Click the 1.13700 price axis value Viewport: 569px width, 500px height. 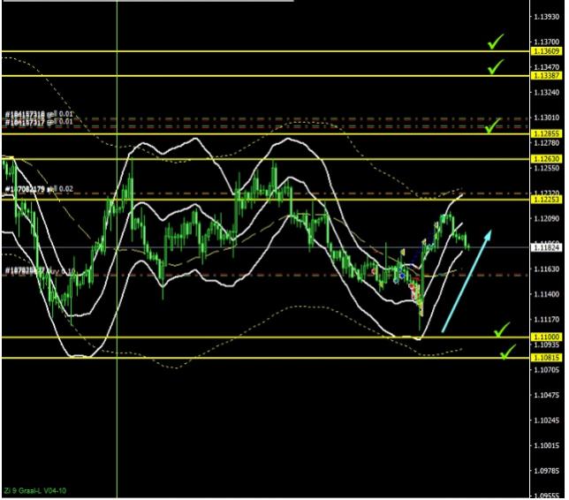pos(547,42)
